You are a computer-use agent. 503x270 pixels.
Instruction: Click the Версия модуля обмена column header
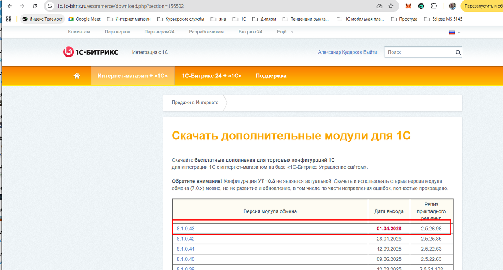(x=270, y=211)
